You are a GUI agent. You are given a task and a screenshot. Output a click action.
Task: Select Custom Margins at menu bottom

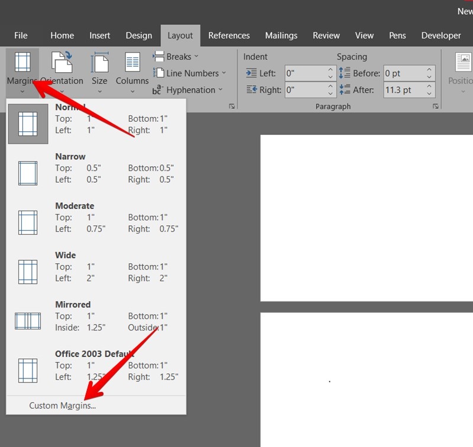coord(61,406)
